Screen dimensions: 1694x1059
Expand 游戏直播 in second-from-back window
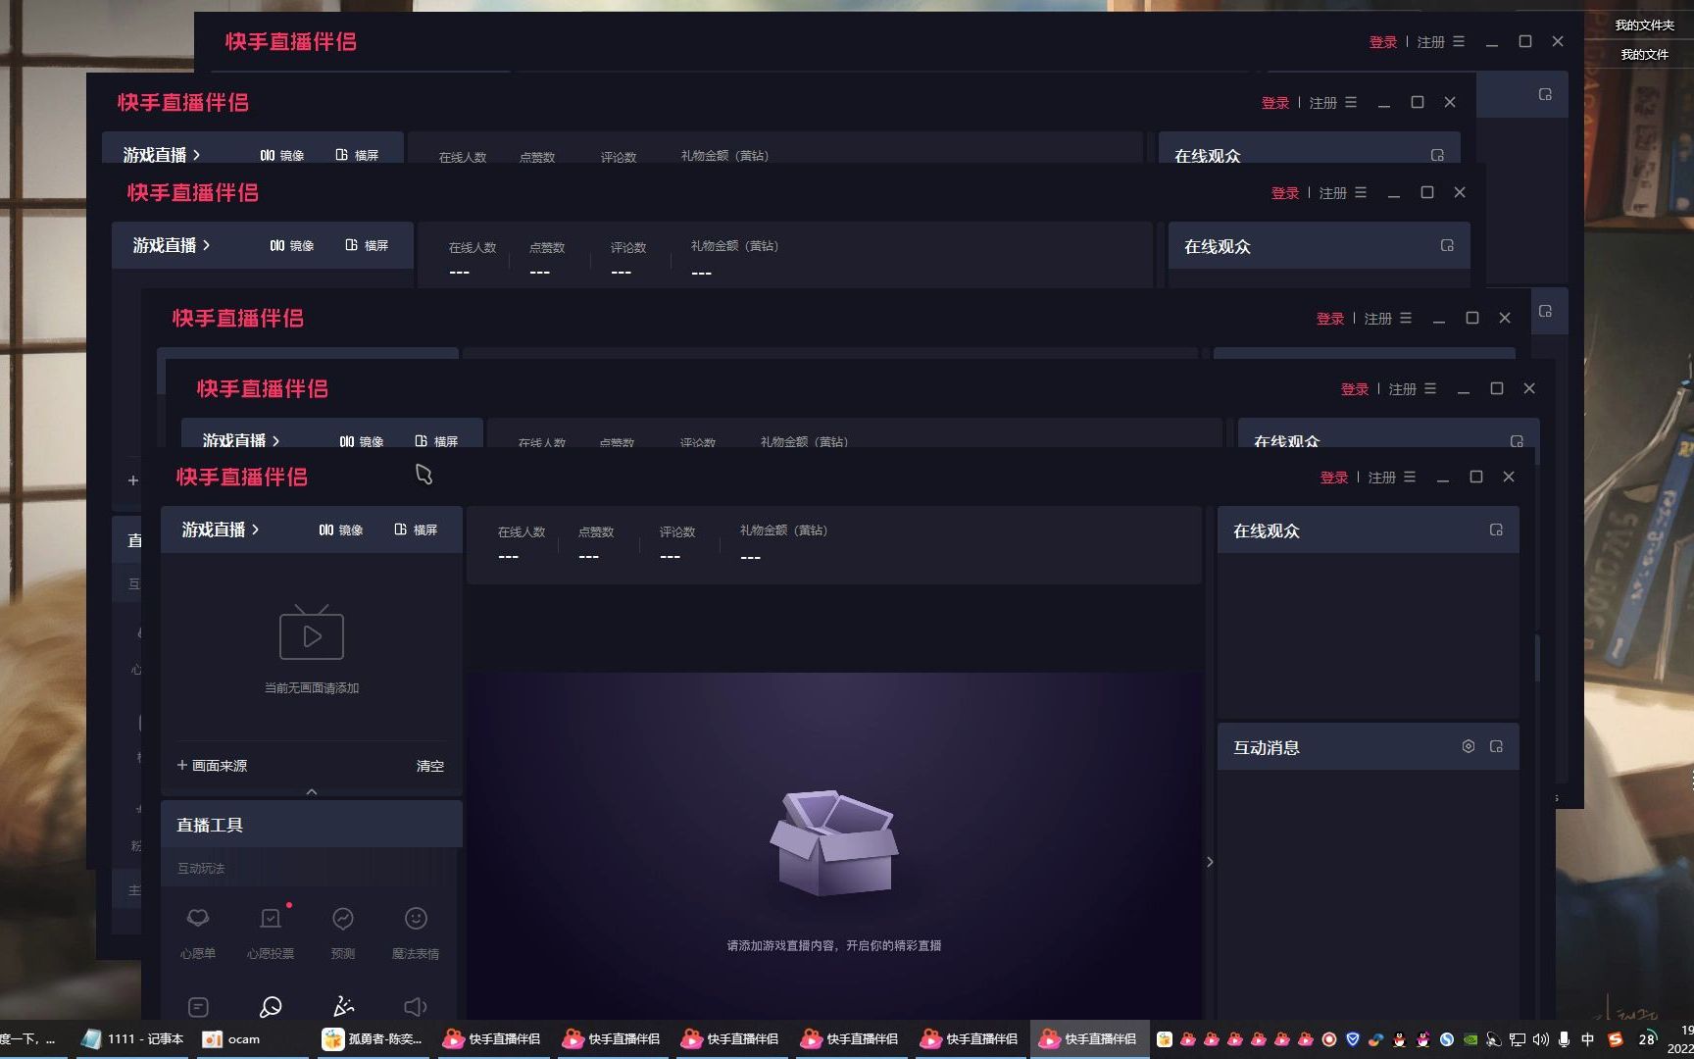click(x=162, y=155)
